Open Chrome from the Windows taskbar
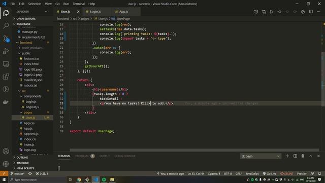The height and width of the screenshot is (183, 325). [x=79, y=179]
